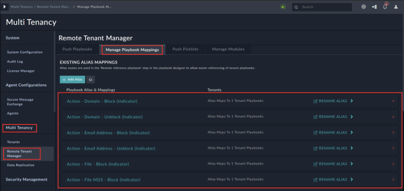The height and width of the screenshot is (191, 404).
Task: Click the Search input field
Action: tap(324, 7)
